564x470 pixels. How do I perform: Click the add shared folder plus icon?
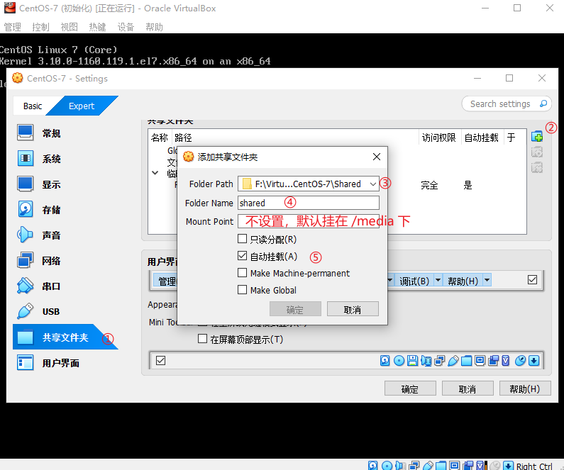coord(537,137)
